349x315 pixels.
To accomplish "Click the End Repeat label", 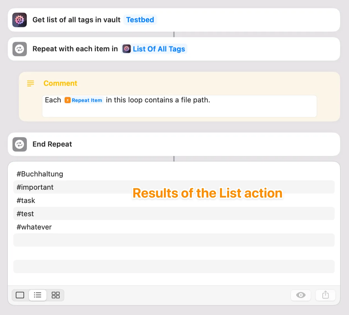I will [x=52, y=144].
